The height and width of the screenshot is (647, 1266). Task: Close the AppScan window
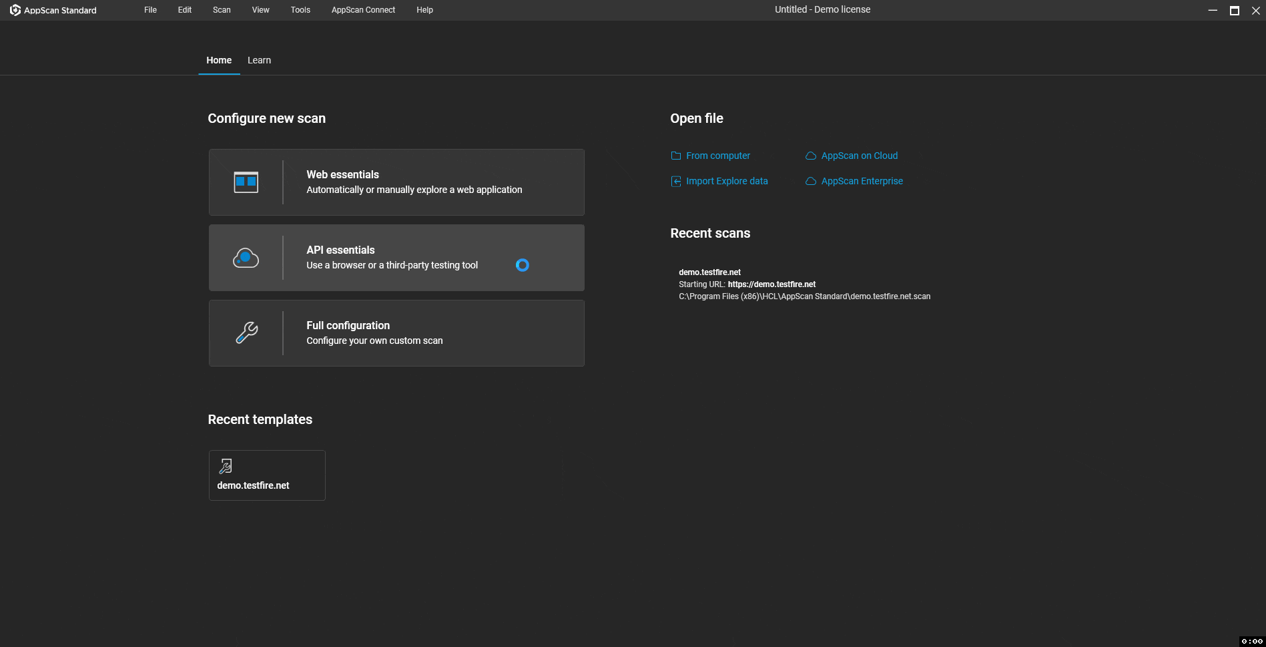pos(1255,10)
